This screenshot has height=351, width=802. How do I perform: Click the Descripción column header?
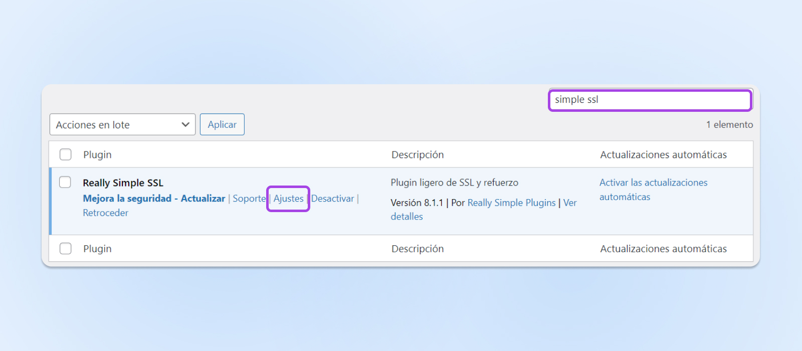pyautogui.click(x=418, y=154)
